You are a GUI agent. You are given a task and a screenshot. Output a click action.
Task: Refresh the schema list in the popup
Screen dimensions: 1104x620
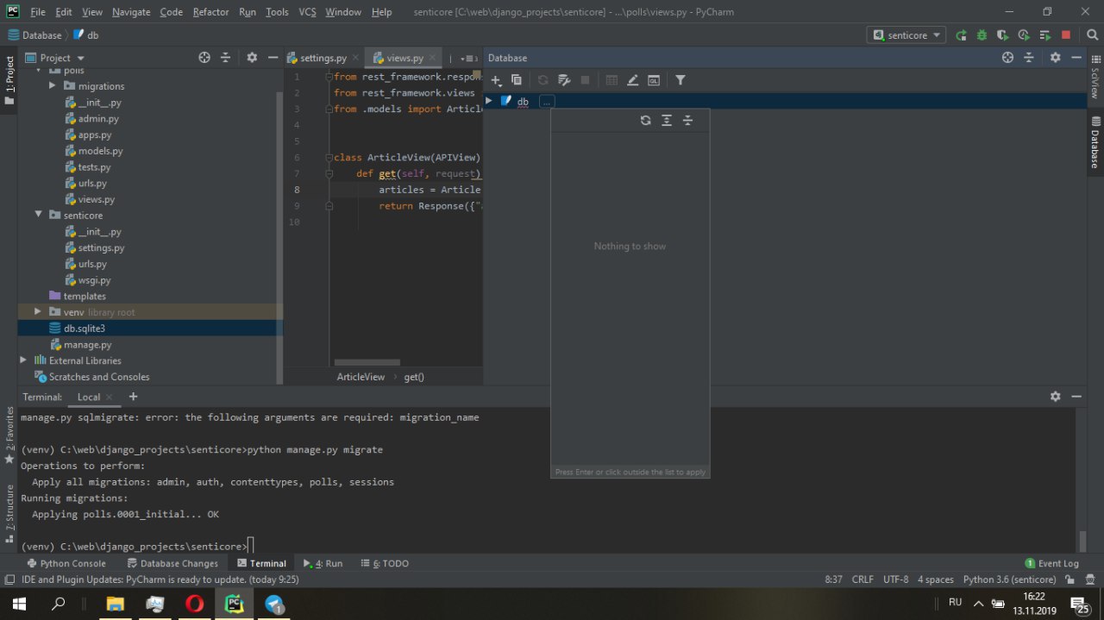pyautogui.click(x=646, y=121)
